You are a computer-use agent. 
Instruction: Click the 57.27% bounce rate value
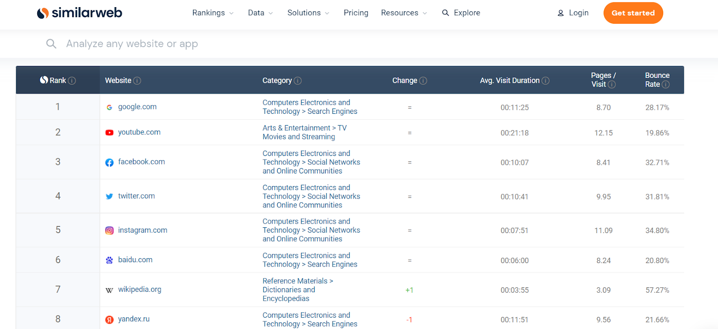[657, 290]
